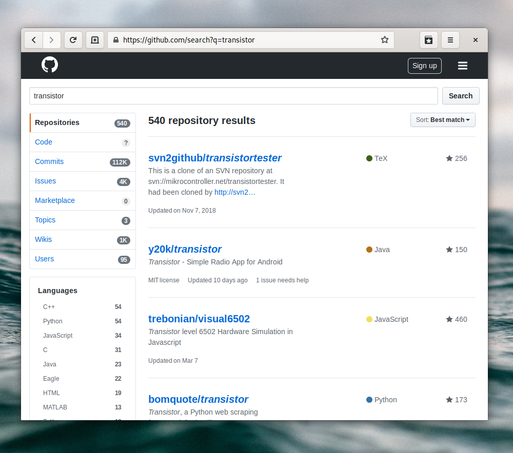Click the 112K badge beside Commits

click(120, 162)
